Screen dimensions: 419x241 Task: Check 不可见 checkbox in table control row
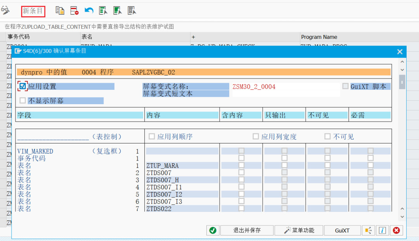327,136
